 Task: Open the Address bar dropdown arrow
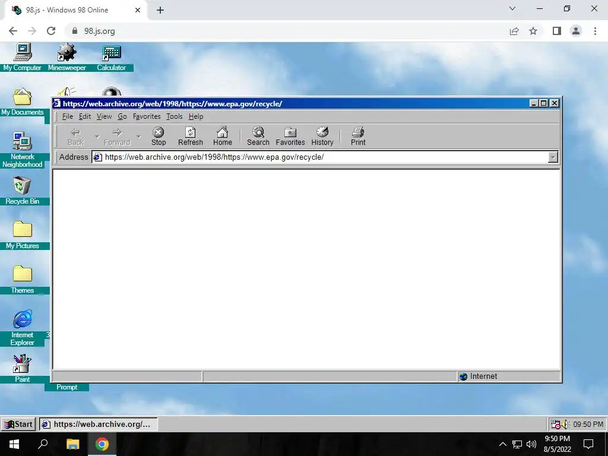click(553, 157)
